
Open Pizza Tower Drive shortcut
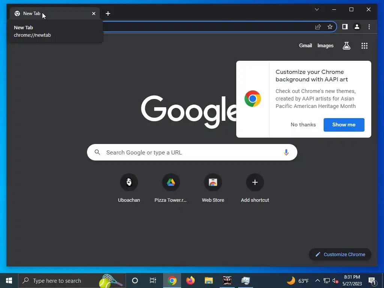click(x=171, y=188)
